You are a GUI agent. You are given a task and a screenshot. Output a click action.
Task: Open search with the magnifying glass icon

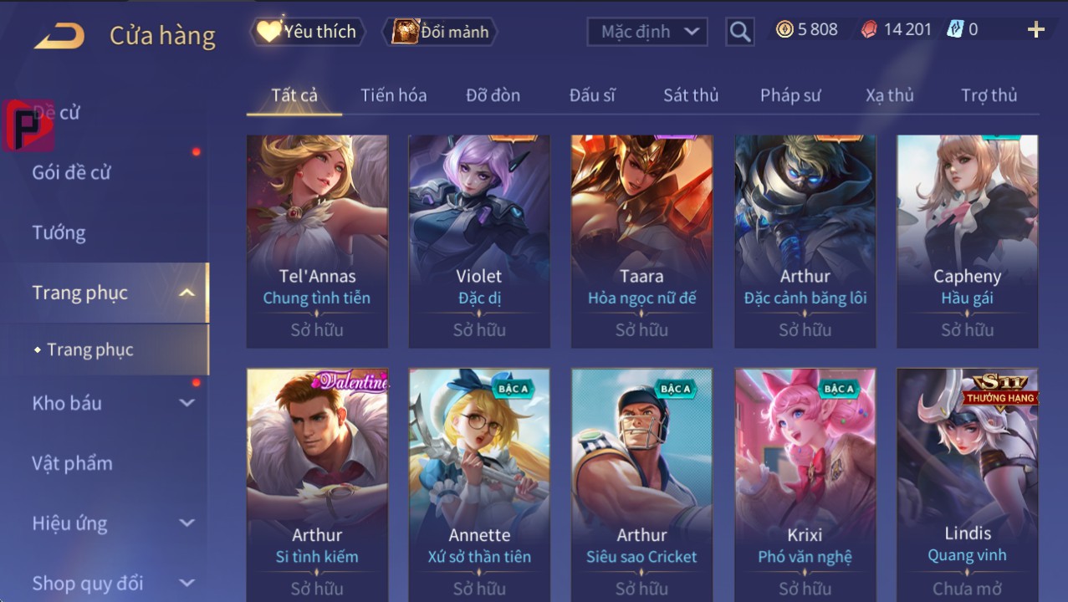click(739, 32)
